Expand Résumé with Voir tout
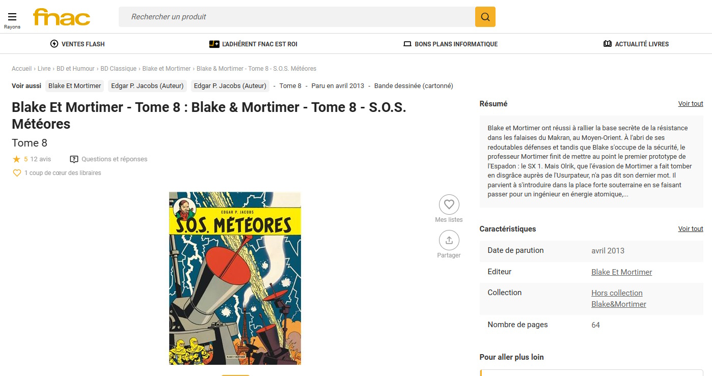This screenshot has width=712, height=376. click(x=690, y=104)
